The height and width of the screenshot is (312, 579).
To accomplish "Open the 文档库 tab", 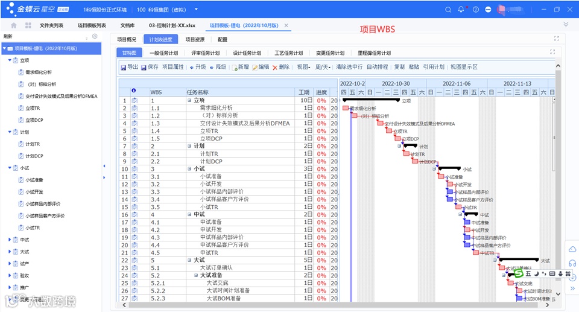I will pyautogui.click(x=127, y=25).
